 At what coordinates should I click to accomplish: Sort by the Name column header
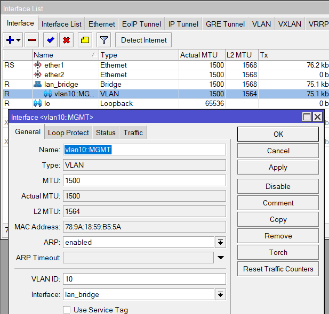click(x=66, y=55)
